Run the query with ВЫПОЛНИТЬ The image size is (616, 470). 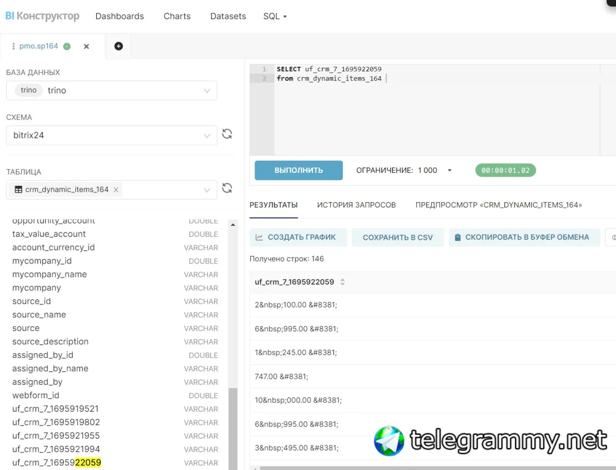[x=299, y=170]
